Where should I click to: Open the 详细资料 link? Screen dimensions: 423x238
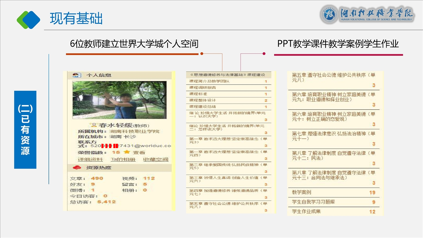coord(90,159)
